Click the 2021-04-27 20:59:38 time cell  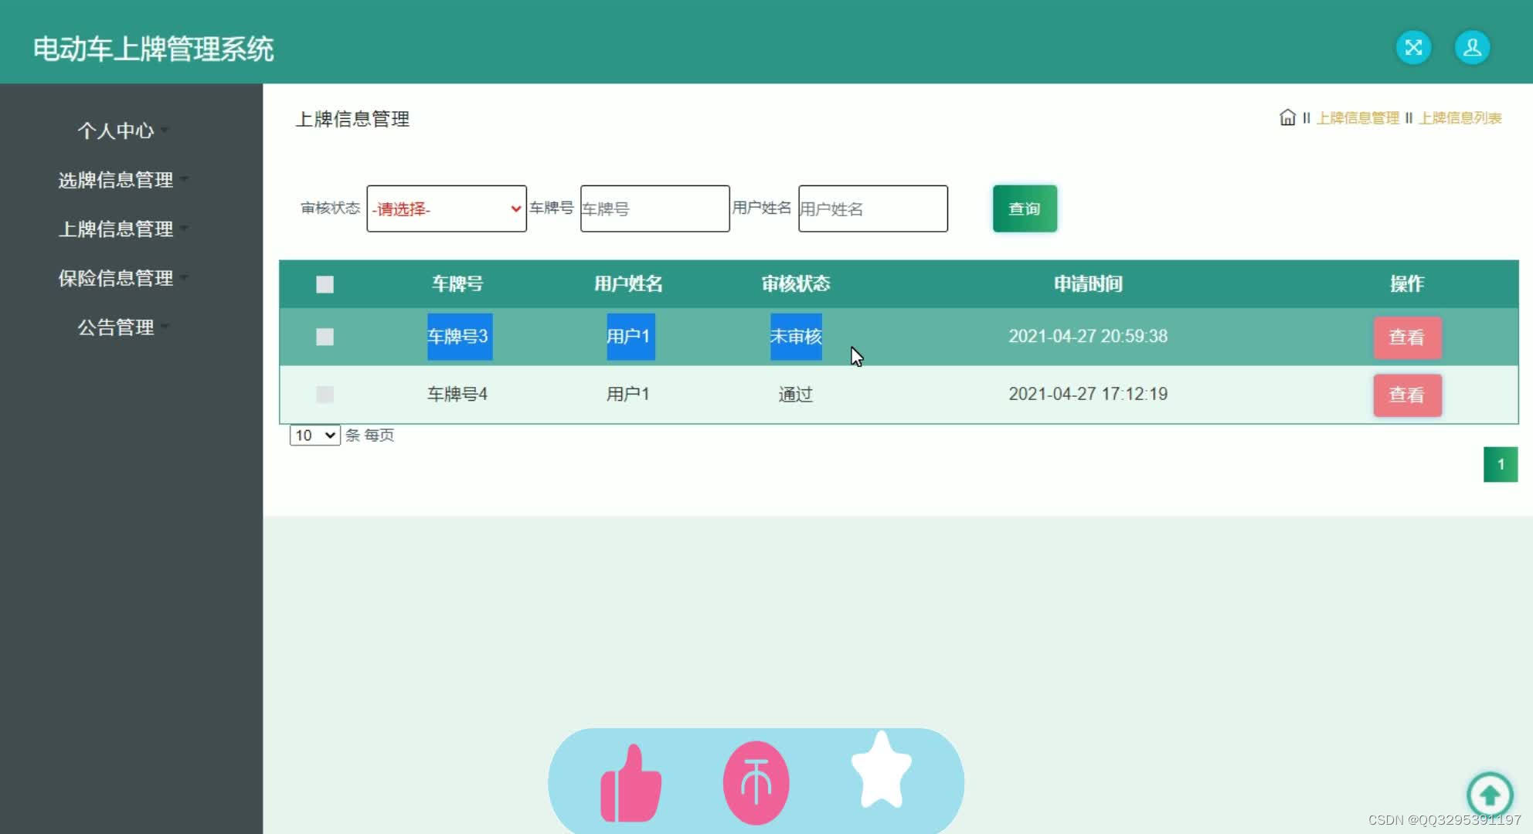pos(1088,337)
